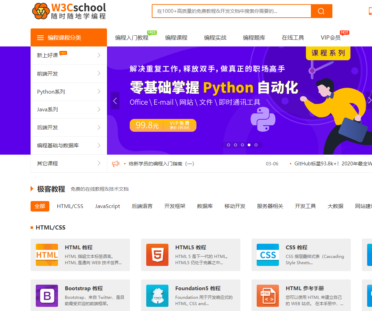Open the Bootstrap B icon
This screenshot has height=311, width=372.
[47, 296]
